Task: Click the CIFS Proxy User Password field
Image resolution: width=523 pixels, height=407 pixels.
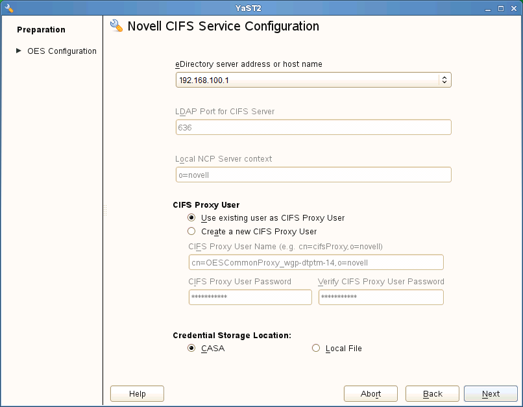Action: (x=250, y=297)
